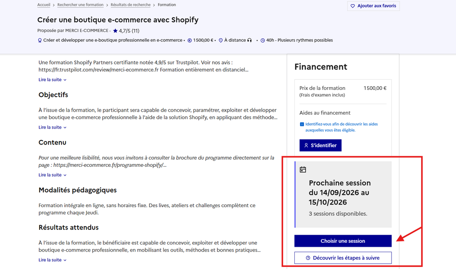The width and height of the screenshot is (456, 269).
Task: Expand Lire la suite under Objectifs
Action: [53, 127]
